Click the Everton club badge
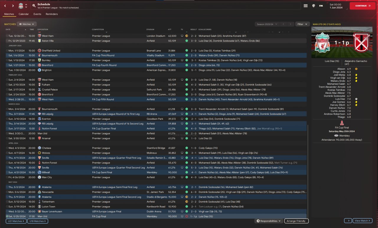 tap(40, 119)
